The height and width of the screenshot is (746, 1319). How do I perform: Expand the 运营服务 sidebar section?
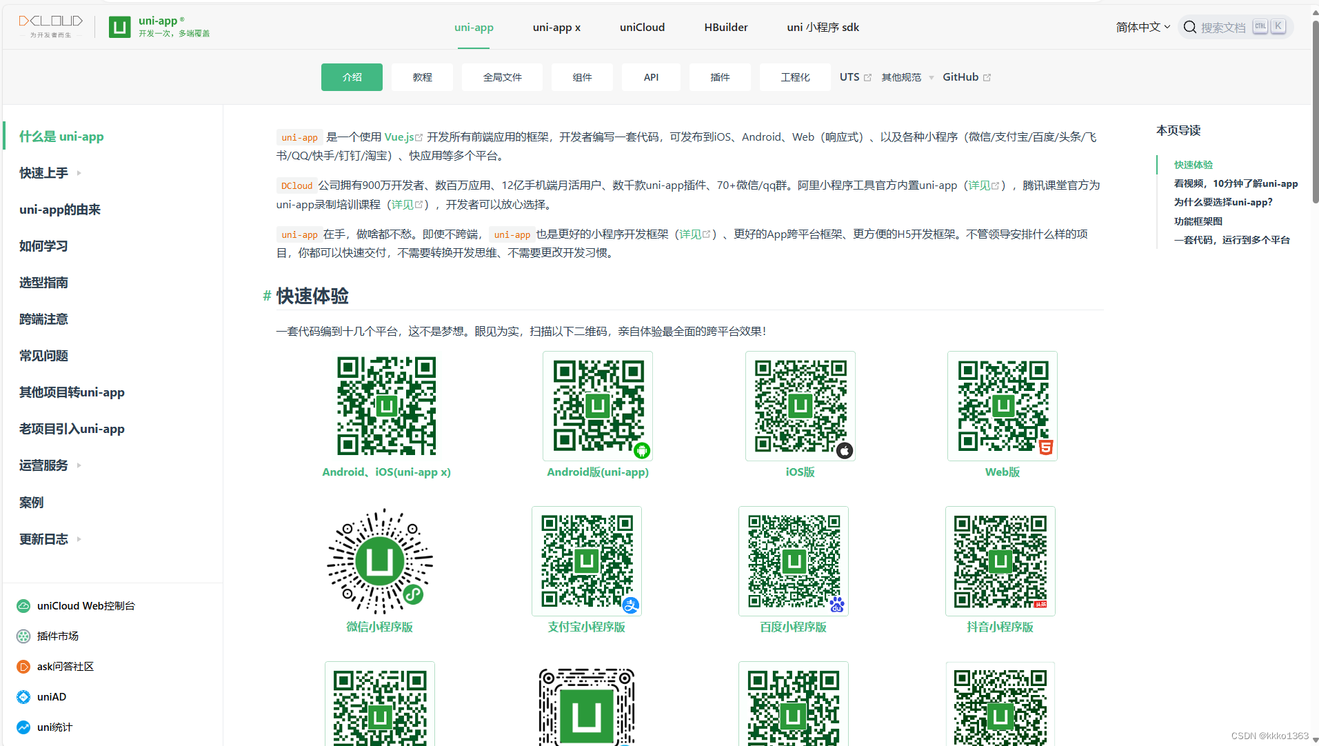[50, 465]
